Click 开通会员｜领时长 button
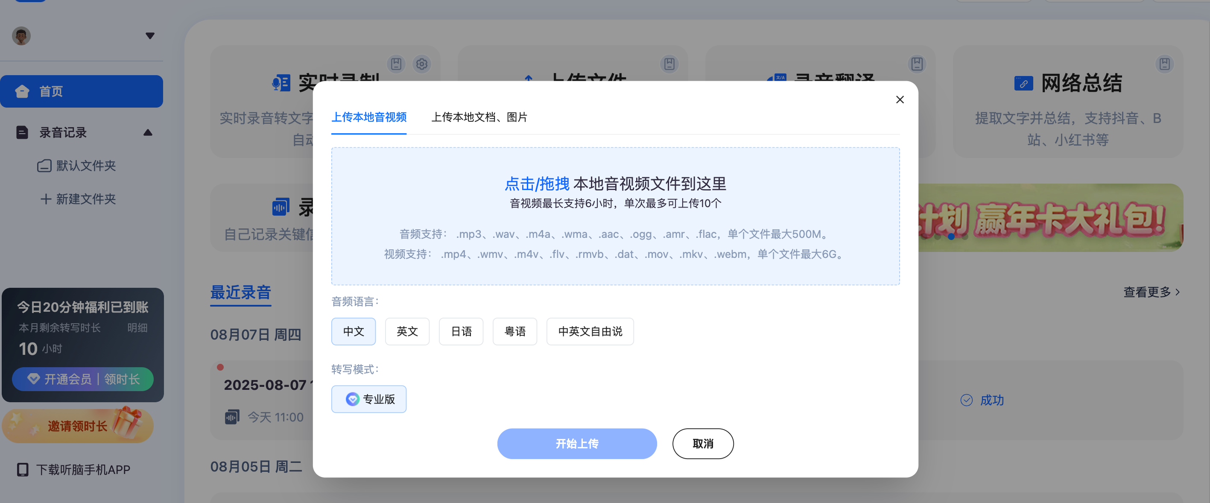Viewport: 1210px width, 503px height. [x=83, y=379]
